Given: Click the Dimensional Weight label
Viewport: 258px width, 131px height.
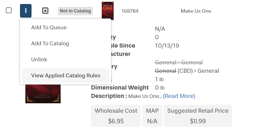Looking at the screenshot, I should (120, 88).
